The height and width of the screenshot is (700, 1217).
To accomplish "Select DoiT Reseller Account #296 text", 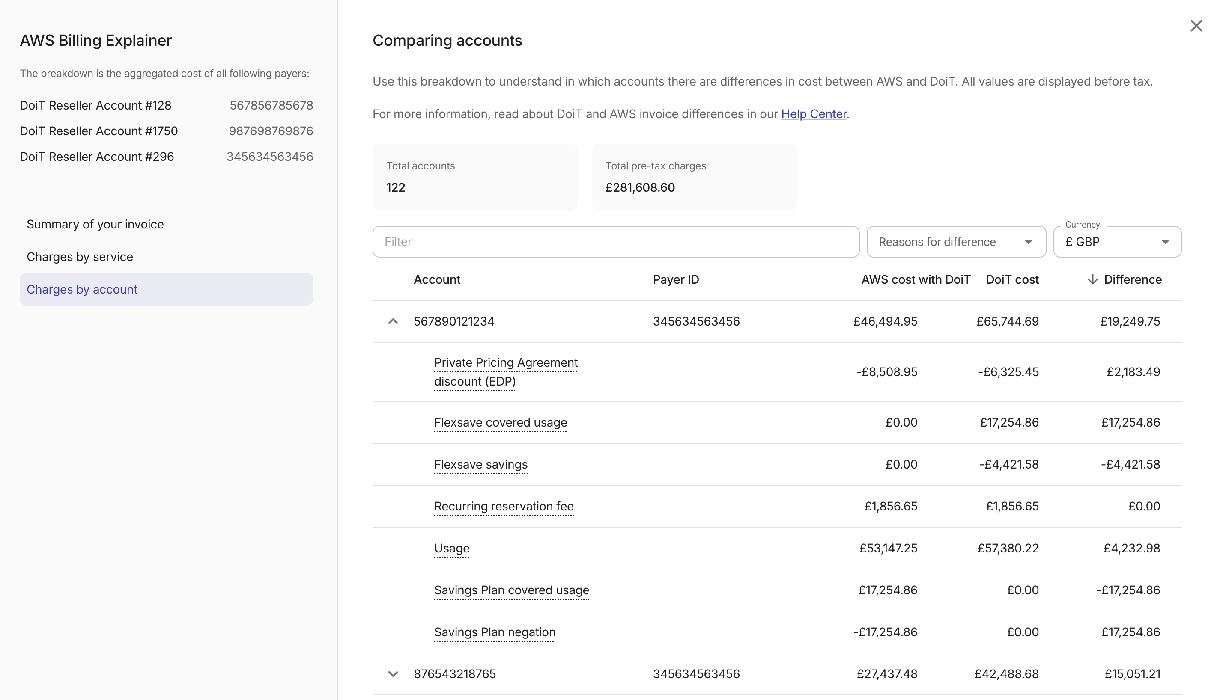I will click(97, 157).
